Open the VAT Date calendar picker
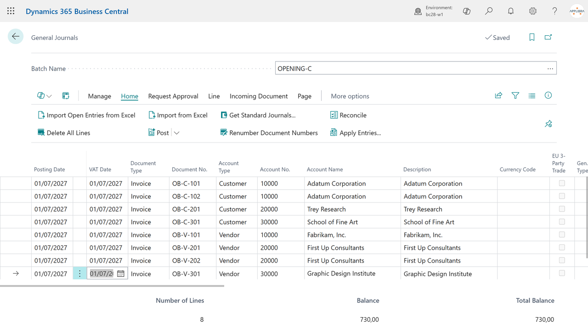Screen dimensions: 588x330 pyautogui.click(x=121, y=274)
